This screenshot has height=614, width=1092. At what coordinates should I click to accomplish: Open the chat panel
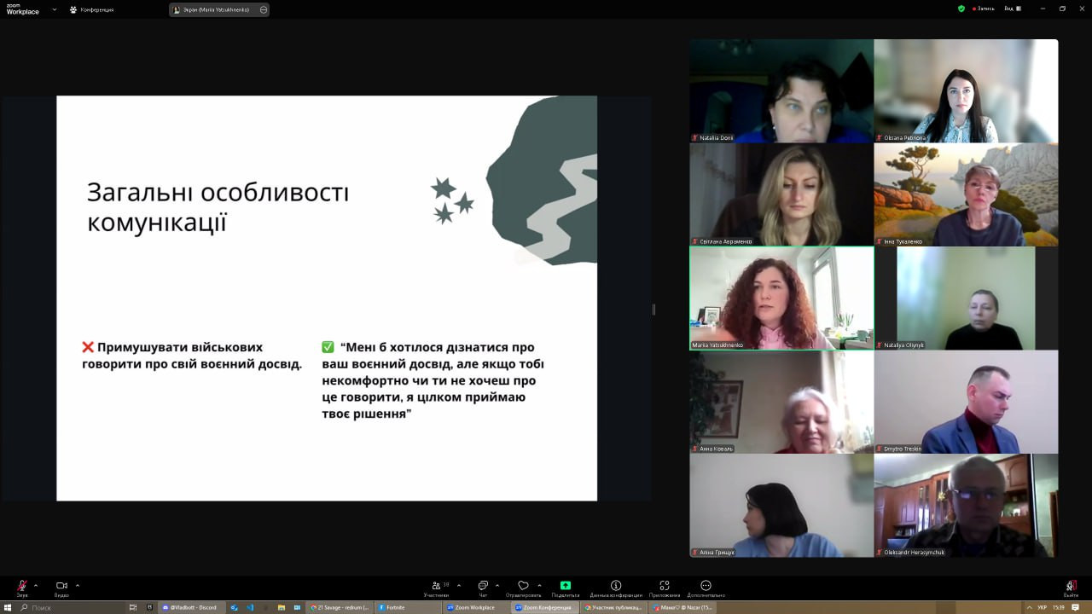(483, 587)
